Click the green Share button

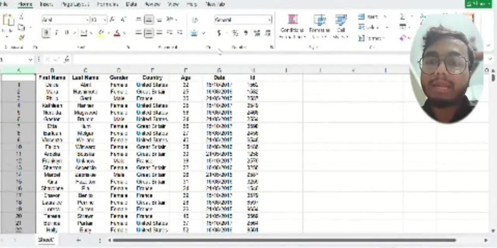tap(479, 4)
